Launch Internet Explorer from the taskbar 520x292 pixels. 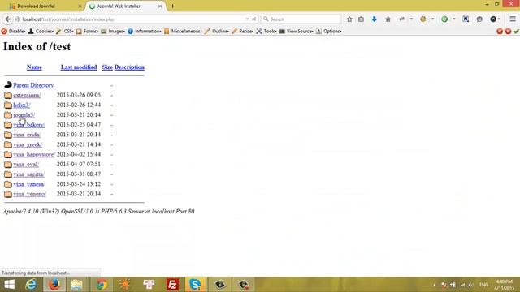31,285
